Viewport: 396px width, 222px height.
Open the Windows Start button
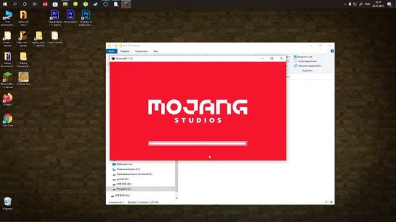(5, 4)
